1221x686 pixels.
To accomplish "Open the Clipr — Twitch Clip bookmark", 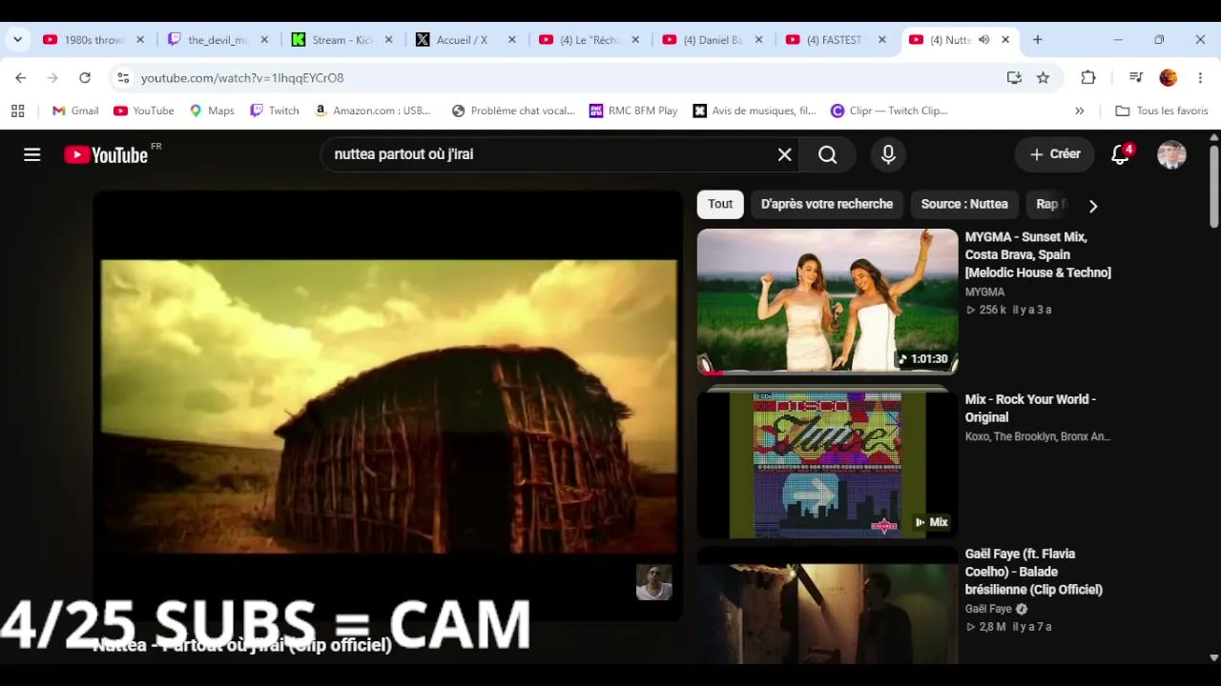I will pos(889,111).
